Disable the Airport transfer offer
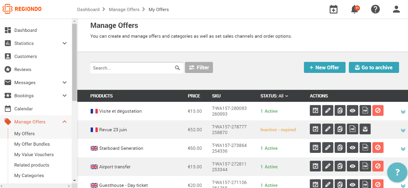The width and height of the screenshot is (408, 188). [x=378, y=166]
